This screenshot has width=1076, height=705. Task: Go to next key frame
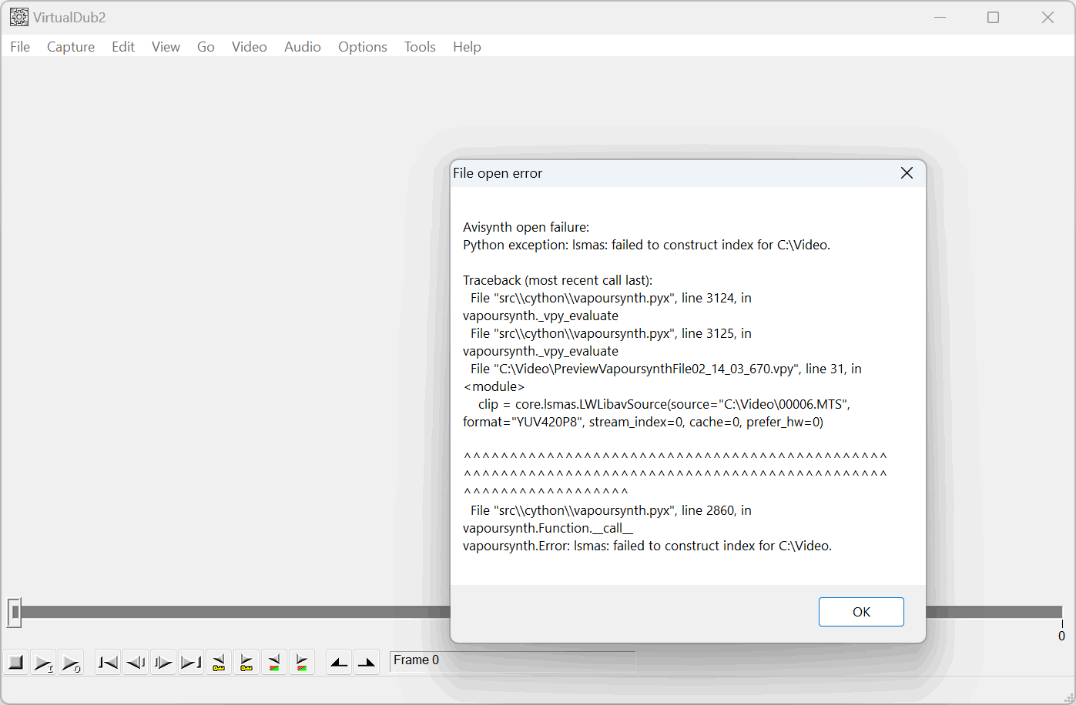click(246, 662)
